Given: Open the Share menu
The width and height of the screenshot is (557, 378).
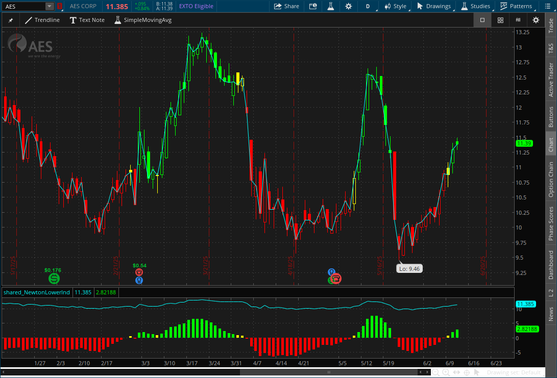Looking at the screenshot, I should [x=287, y=6].
